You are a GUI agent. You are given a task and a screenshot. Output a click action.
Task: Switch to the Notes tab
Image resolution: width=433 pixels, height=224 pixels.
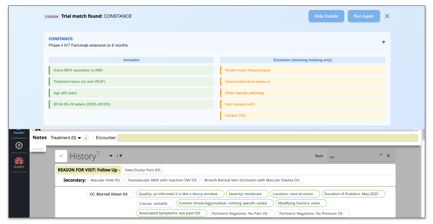point(39,137)
